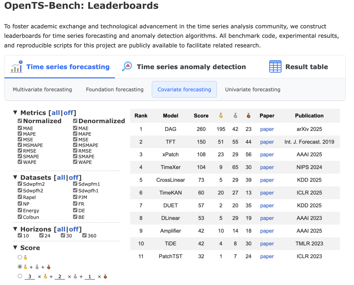This screenshot has width=354, height=285.
Task: Open the Amplifier paper link
Action: coord(267,231)
